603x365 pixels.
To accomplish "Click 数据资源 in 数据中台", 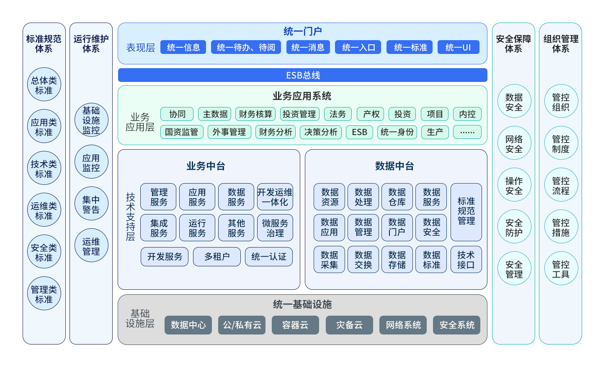I will [x=330, y=197].
